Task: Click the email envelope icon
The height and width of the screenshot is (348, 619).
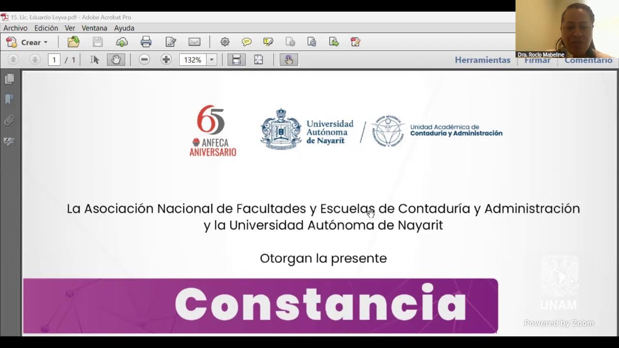Action: coord(194,42)
